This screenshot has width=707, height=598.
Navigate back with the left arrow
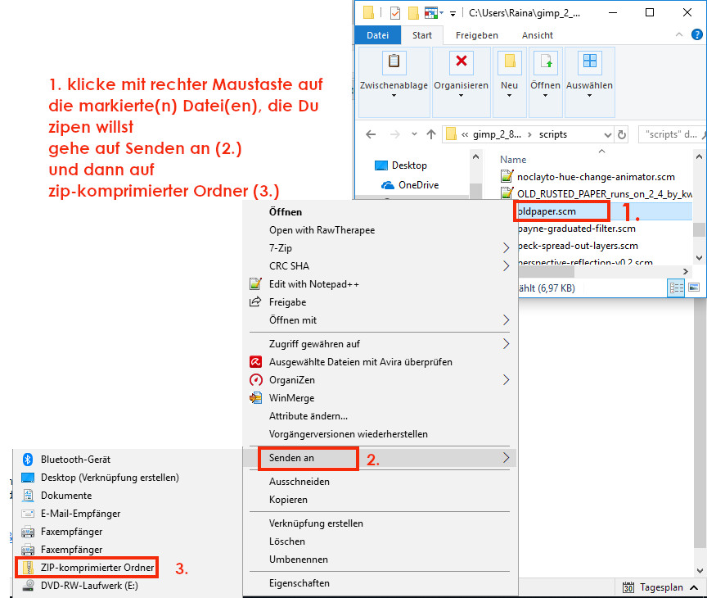point(371,134)
